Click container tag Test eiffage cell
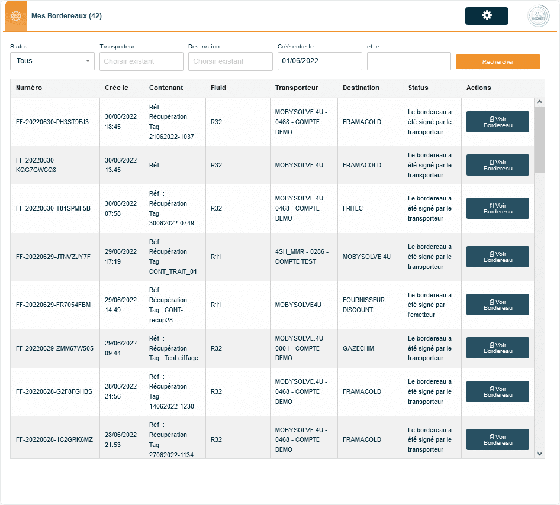 pos(173,348)
